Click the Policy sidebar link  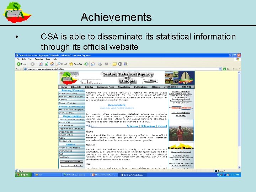72,138
